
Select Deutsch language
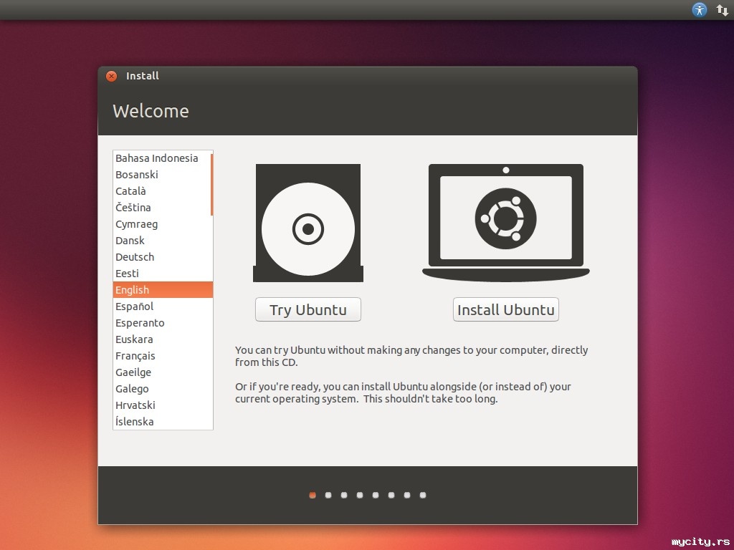click(x=162, y=257)
